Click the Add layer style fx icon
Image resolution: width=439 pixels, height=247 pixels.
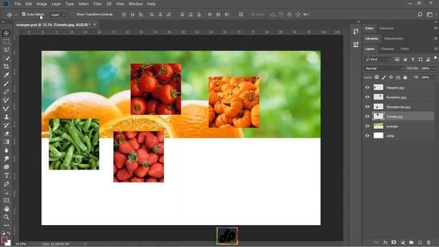pyautogui.click(x=385, y=242)
